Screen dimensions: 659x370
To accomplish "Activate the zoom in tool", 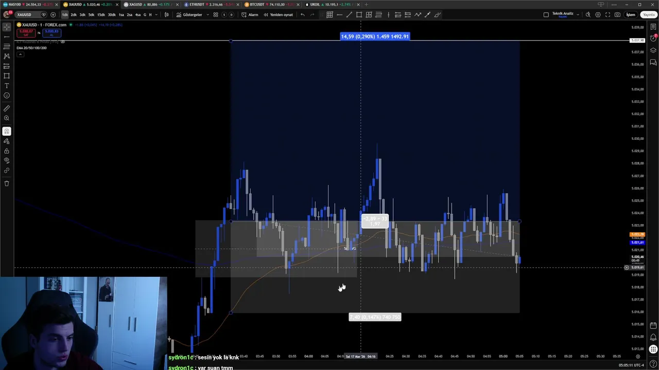I will (7, 118).
